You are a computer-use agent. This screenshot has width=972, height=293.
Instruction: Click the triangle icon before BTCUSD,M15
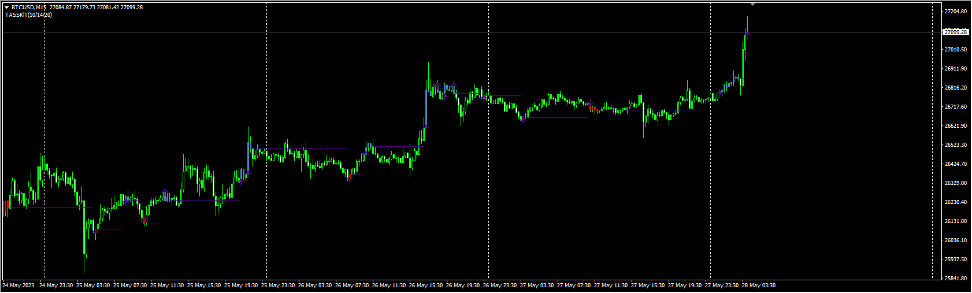(7, 8)
